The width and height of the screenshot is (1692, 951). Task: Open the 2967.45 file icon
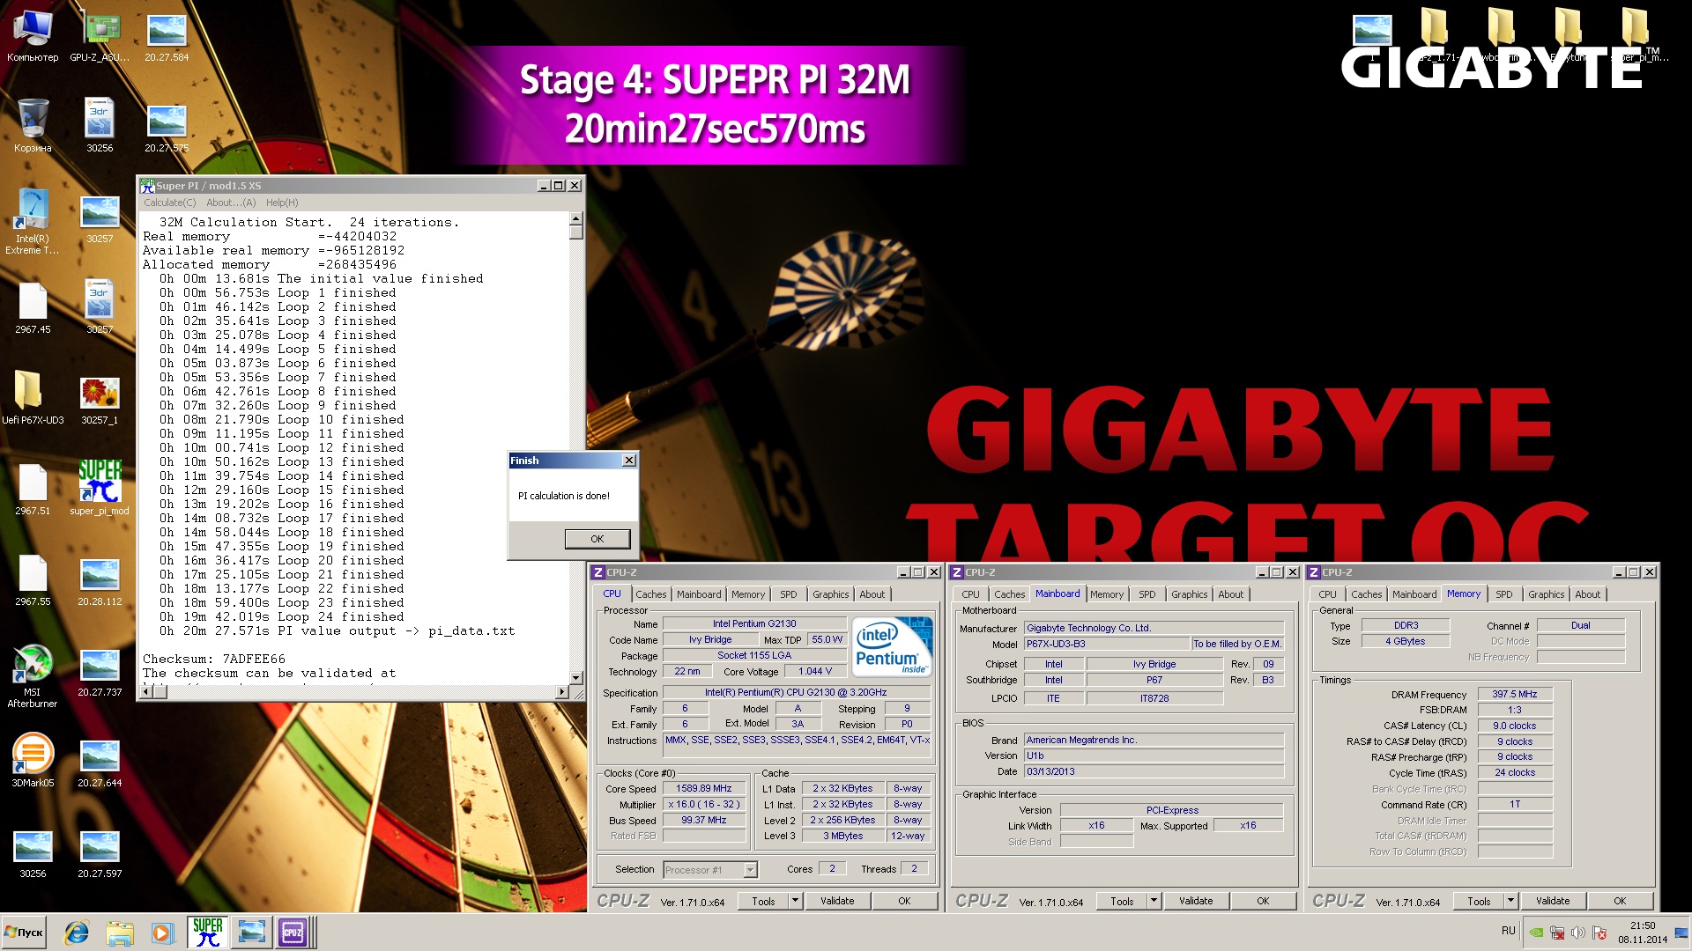click(33, 307)
